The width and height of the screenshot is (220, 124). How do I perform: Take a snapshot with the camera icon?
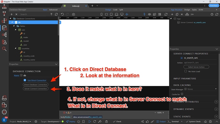[x=73, y=14]
